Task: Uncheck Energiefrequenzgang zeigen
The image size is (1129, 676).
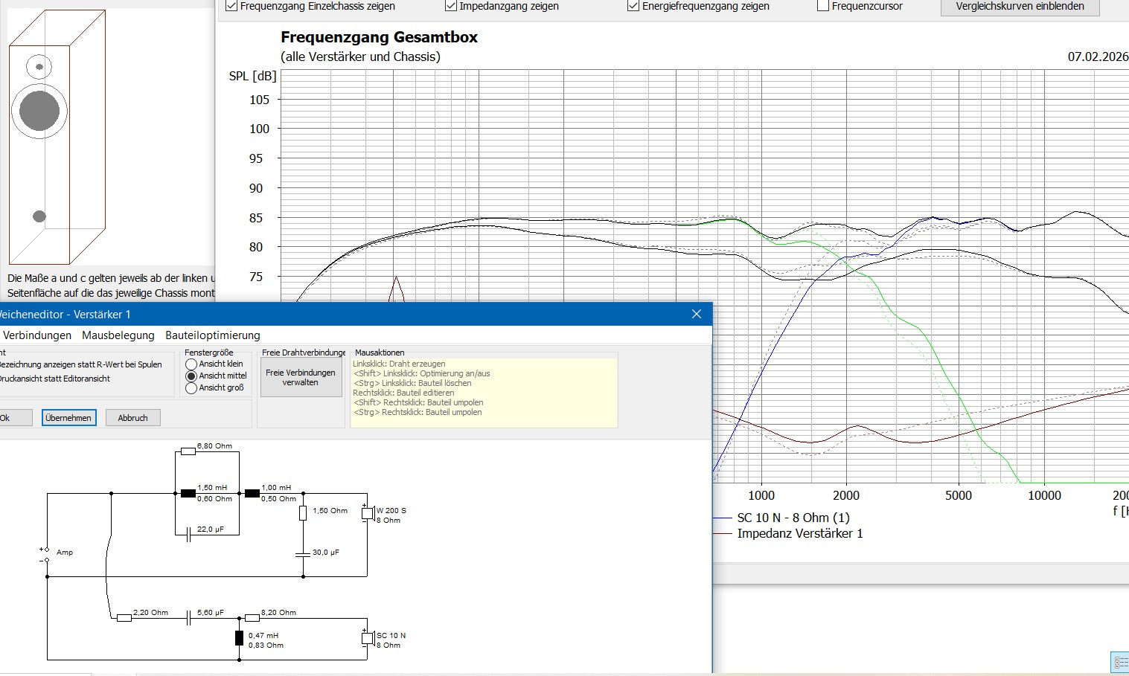Action: [633, 6]
